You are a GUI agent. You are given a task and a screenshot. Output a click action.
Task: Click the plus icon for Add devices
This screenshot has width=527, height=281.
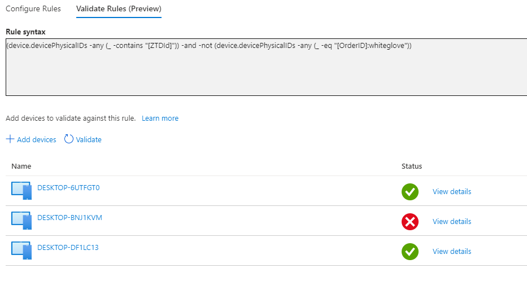[10, 139]
